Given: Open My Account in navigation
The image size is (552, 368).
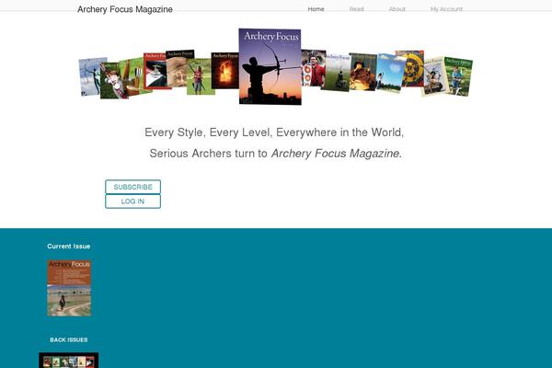Looking at the screenshot, I should coord(446,9).
